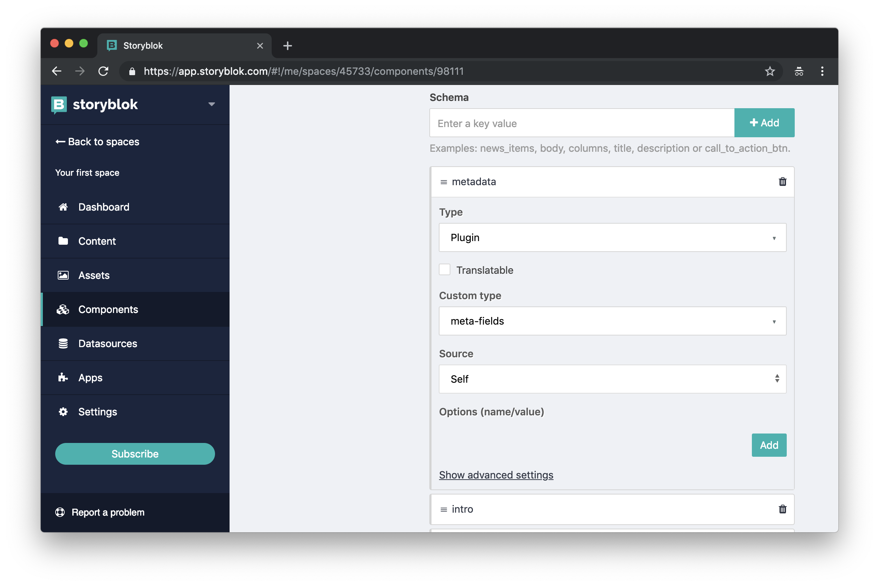
Task: Click the Subscribe button
Action: (x=135, y=453)
